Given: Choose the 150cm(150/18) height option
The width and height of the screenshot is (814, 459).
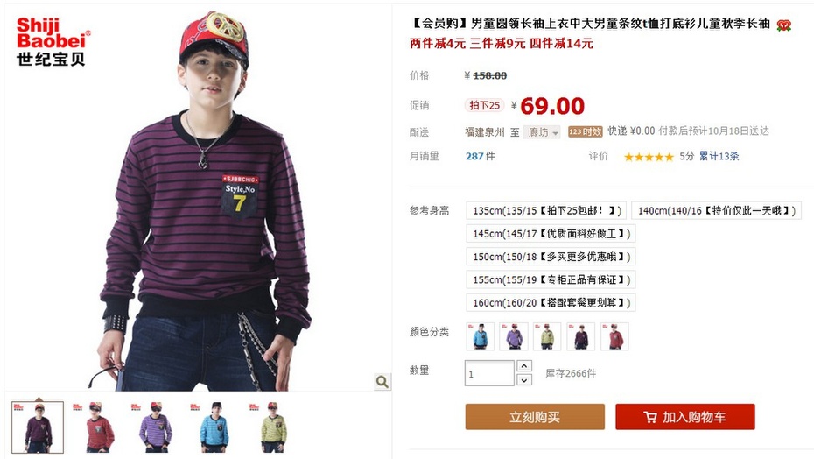Looking at the screenshot, I should 551,257.
